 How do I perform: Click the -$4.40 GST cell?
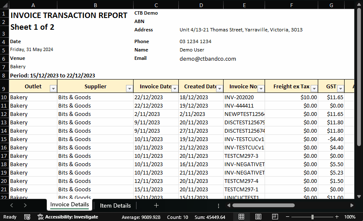(x=331, y=139)
